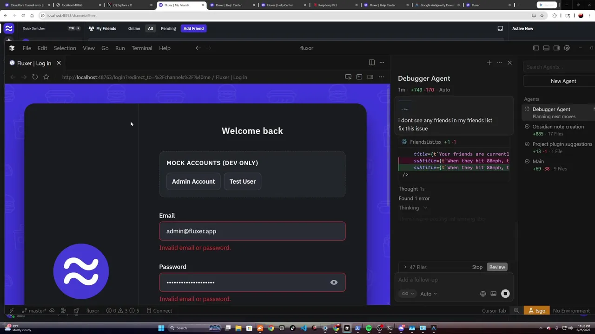Open Quick Switcher in Fluxer window
This screenshot has height=334, width=595.
(51, 28)
